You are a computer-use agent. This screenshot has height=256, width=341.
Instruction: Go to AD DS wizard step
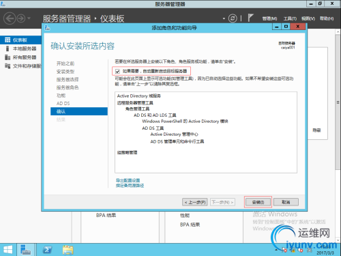[63, 103]
